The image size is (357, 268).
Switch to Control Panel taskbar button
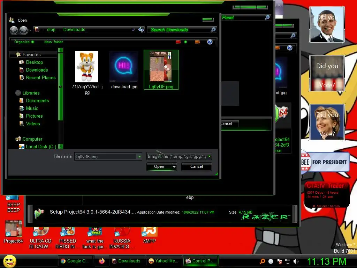pos(200,261)
